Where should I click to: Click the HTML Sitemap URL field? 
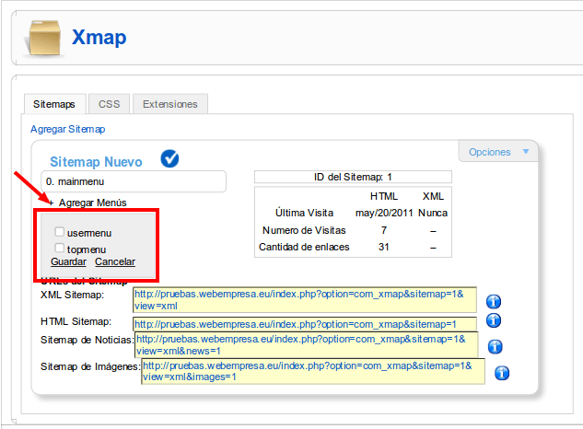(x=305, y=324)
